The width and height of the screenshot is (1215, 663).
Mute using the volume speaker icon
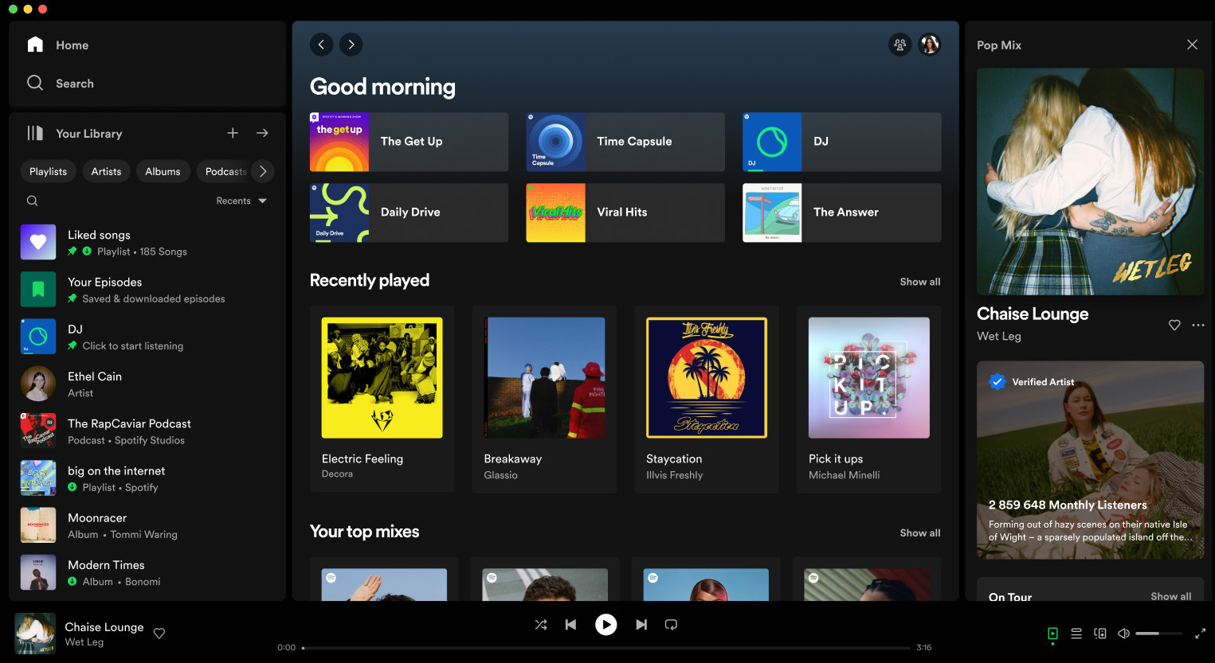[x=1123, y=634]
